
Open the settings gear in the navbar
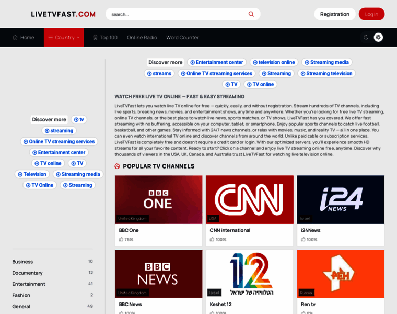click(x=378, y=37)
